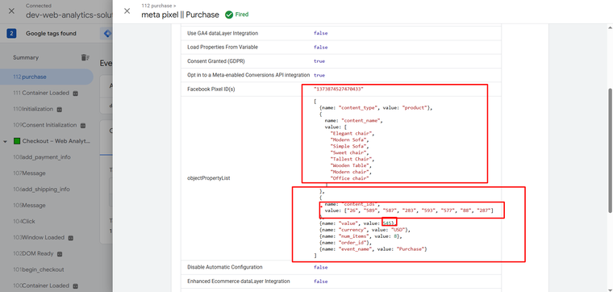Screen dimensions: 613x292
Task: Click the Use GA4 dataLayer Integration row
Action: (341, 33)
